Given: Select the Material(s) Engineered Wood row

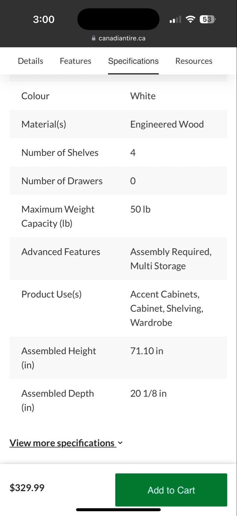Looking at the screenshot, I should point(118,124).
